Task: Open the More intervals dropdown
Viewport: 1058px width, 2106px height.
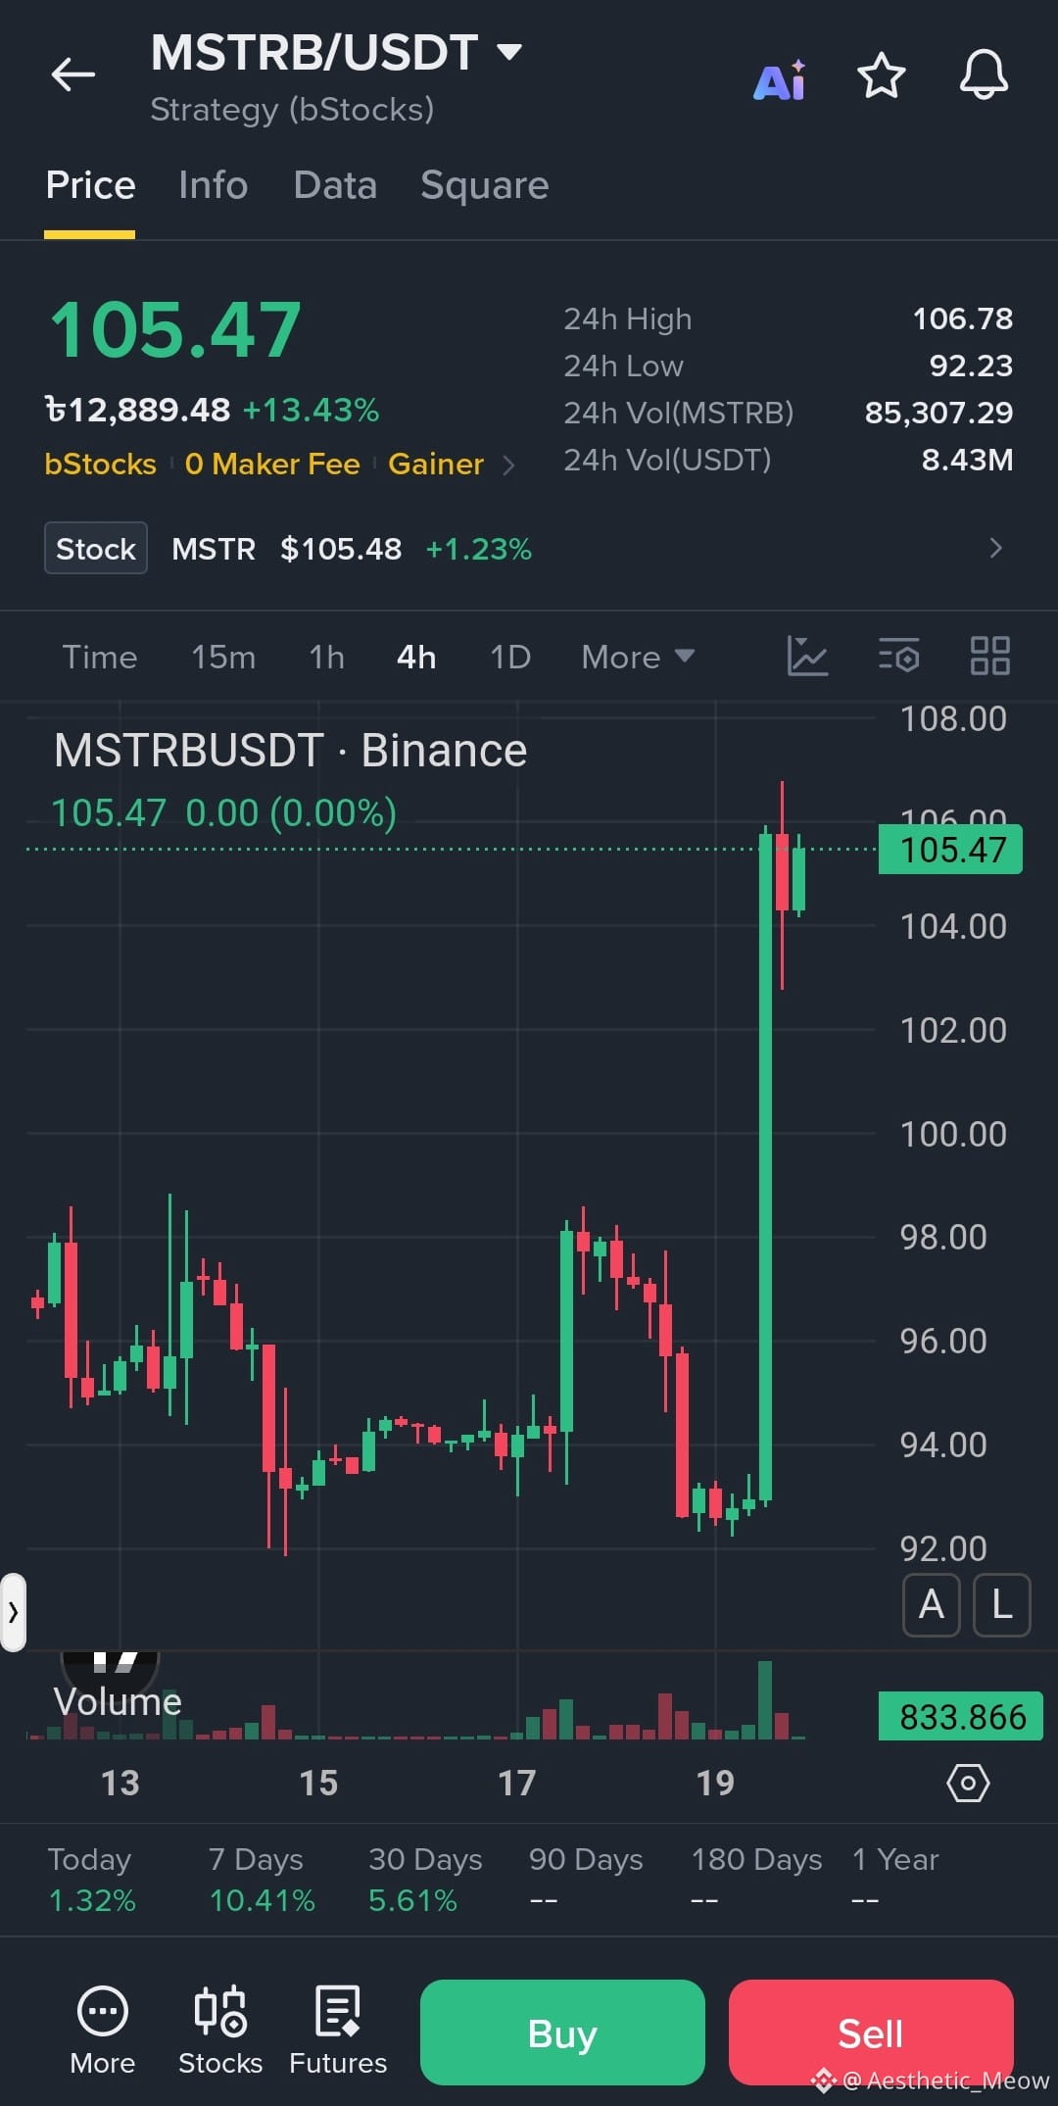Action: tap(638, 657)
